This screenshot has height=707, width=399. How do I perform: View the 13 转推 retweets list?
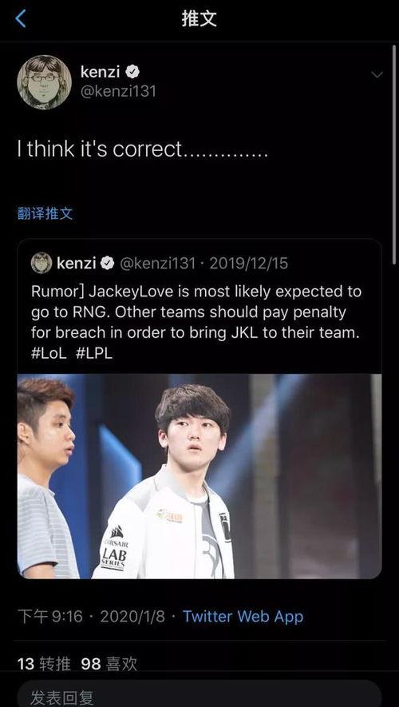point(44,664)
